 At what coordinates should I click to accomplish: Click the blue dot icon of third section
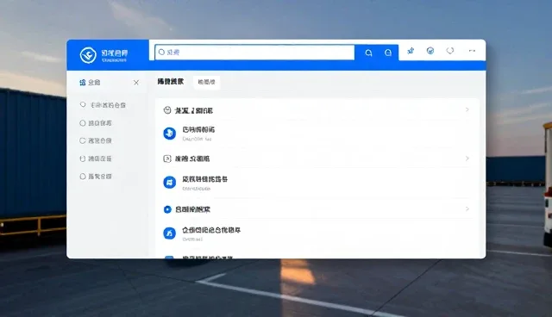click(x=167, y=209)
